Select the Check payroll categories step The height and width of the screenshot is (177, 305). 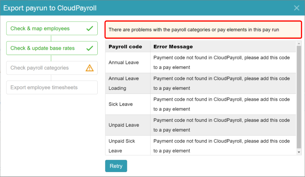(52, 68)
